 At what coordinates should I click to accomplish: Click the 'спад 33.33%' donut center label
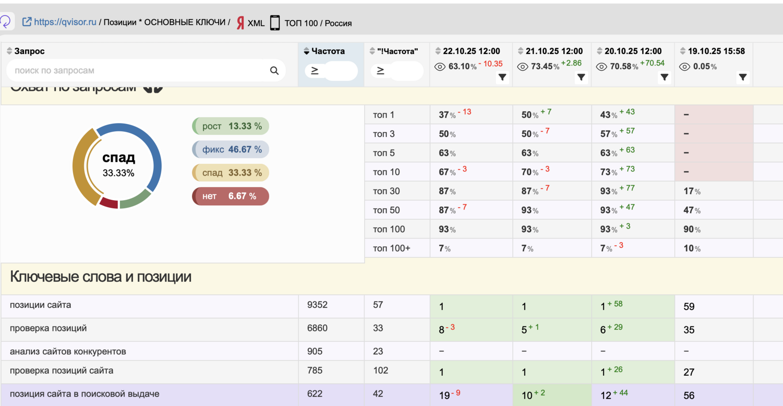point(119,165)
